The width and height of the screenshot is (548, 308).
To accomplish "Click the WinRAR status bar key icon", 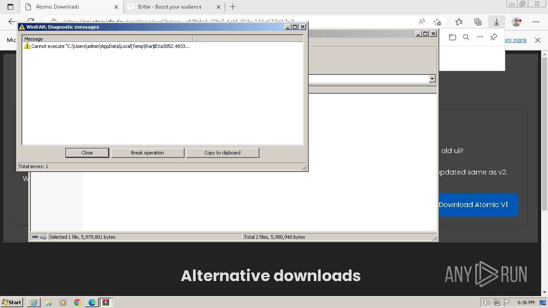I will 43,237.
